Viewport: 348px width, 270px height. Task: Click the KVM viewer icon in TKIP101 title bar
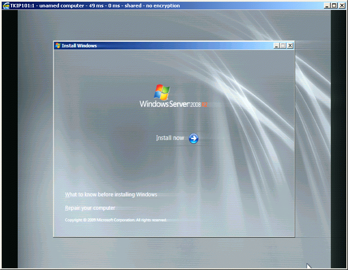pos(6,6)
